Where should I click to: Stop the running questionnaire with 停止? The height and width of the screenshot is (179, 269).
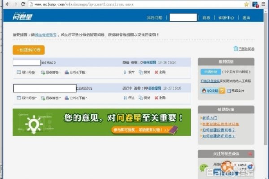(x=129, y=98)
